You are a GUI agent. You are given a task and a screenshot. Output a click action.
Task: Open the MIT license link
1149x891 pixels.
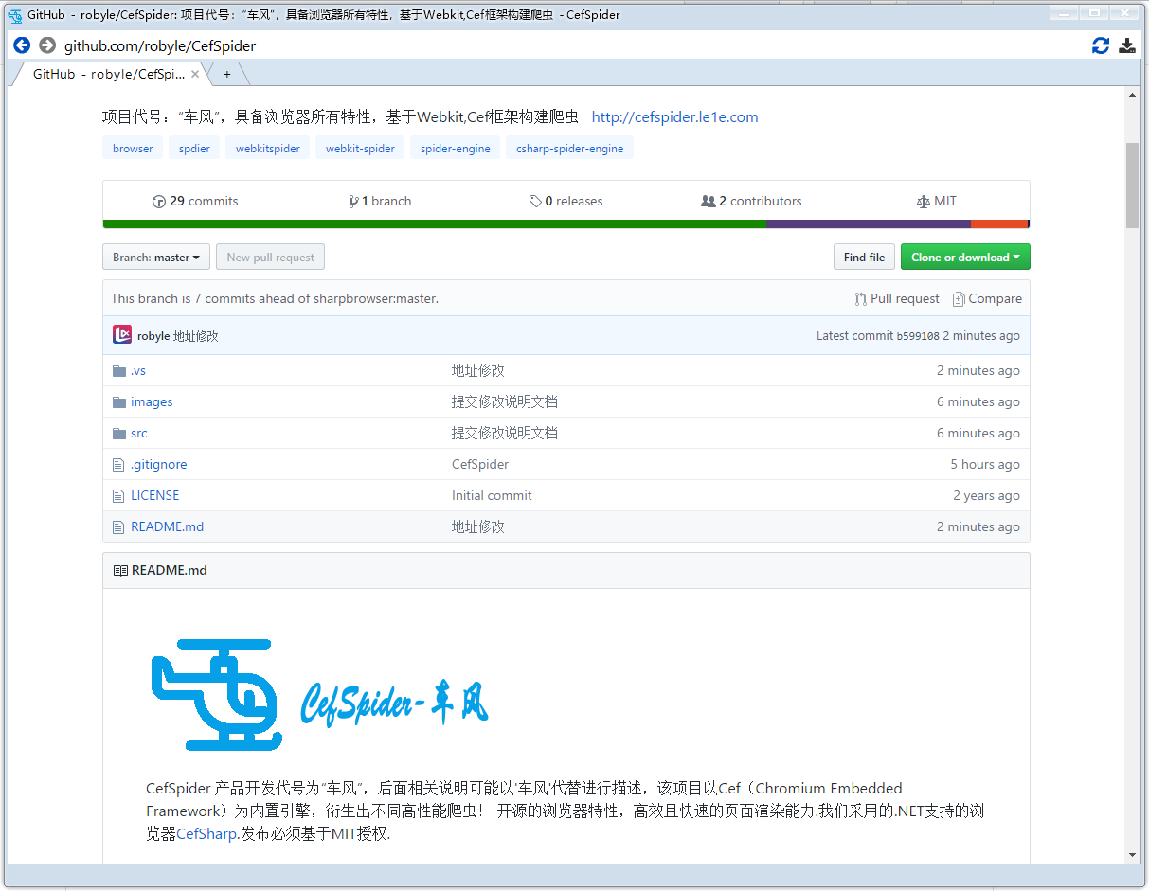click(x=937, y=201)
